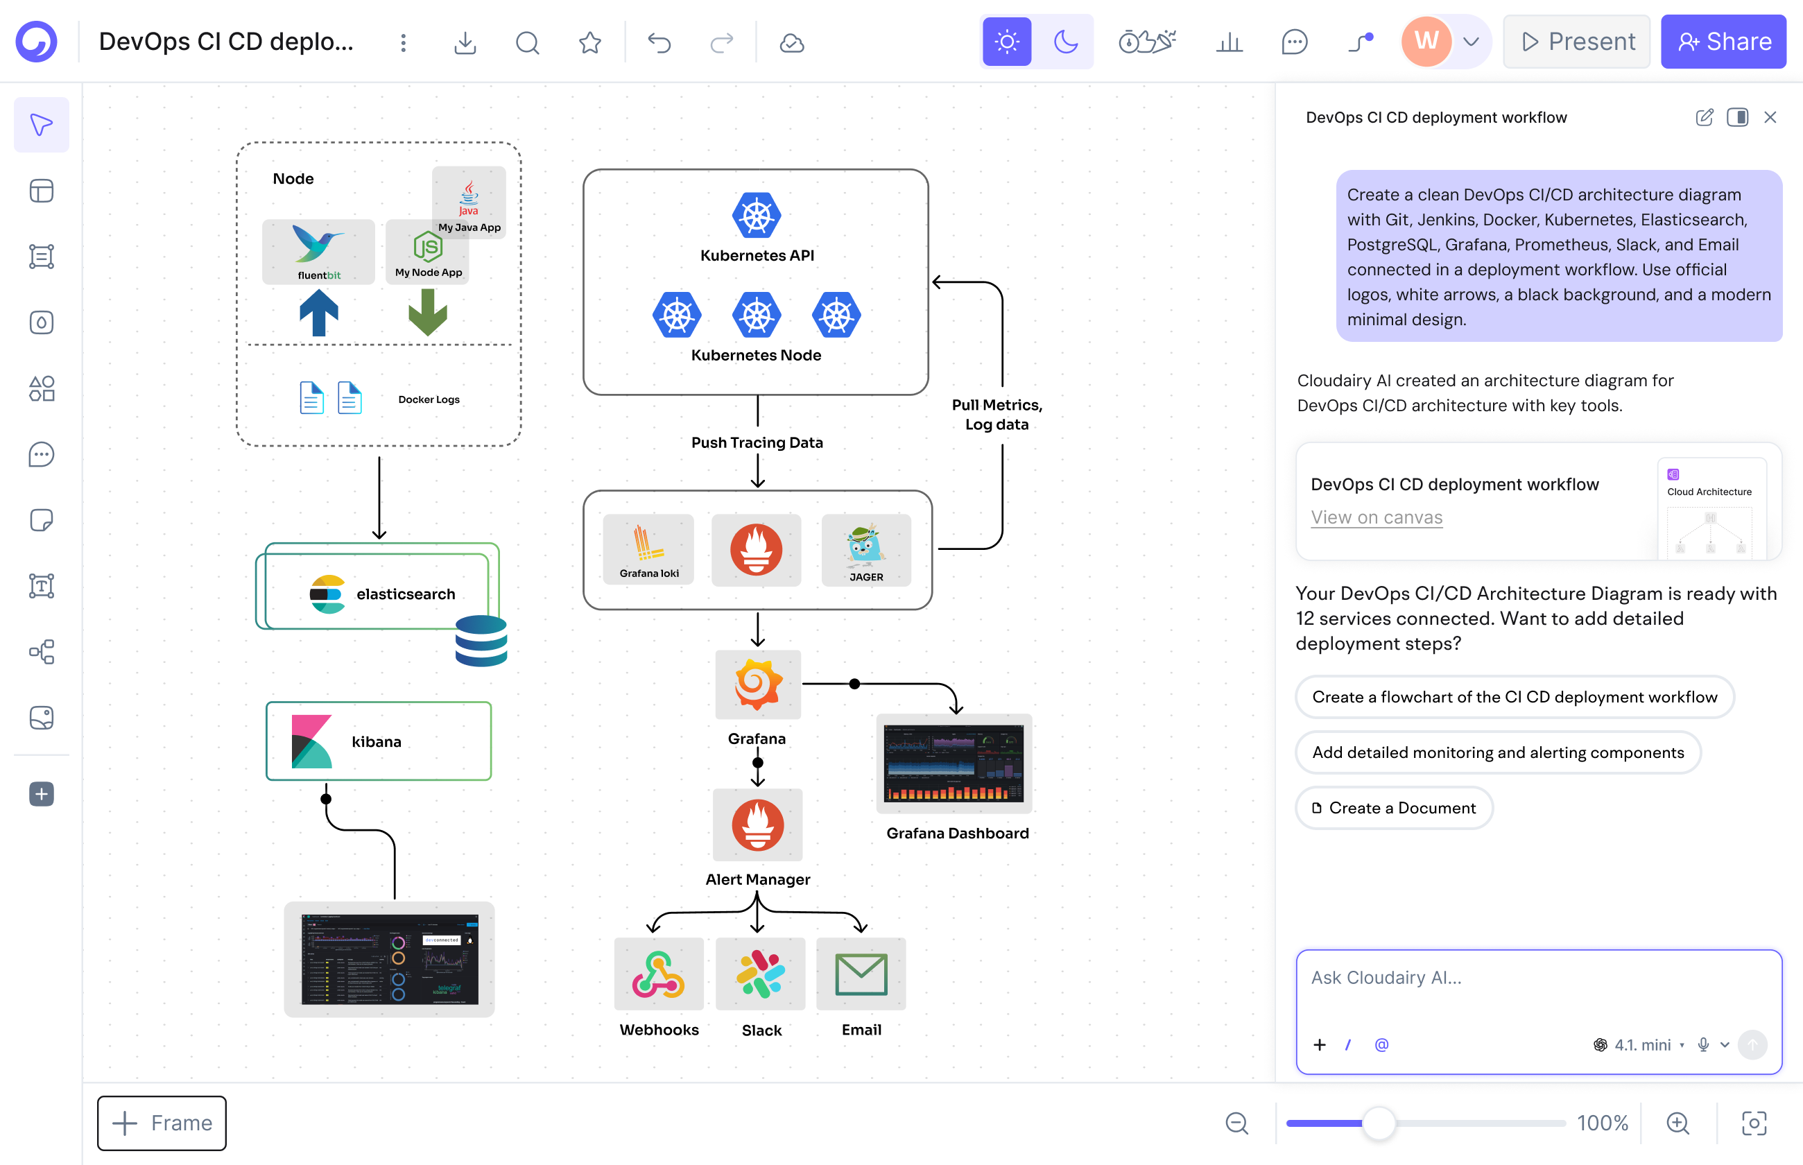Viewport: 1803px width, 1165px height.
Task: Send the message with the arrow button
Action: tap(1753, 1045)
